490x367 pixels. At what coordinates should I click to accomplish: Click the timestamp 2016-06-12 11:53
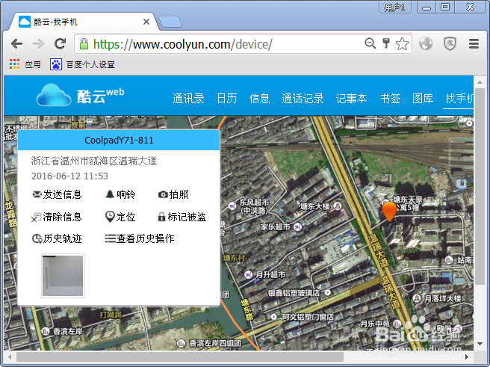tap(69, 176)
